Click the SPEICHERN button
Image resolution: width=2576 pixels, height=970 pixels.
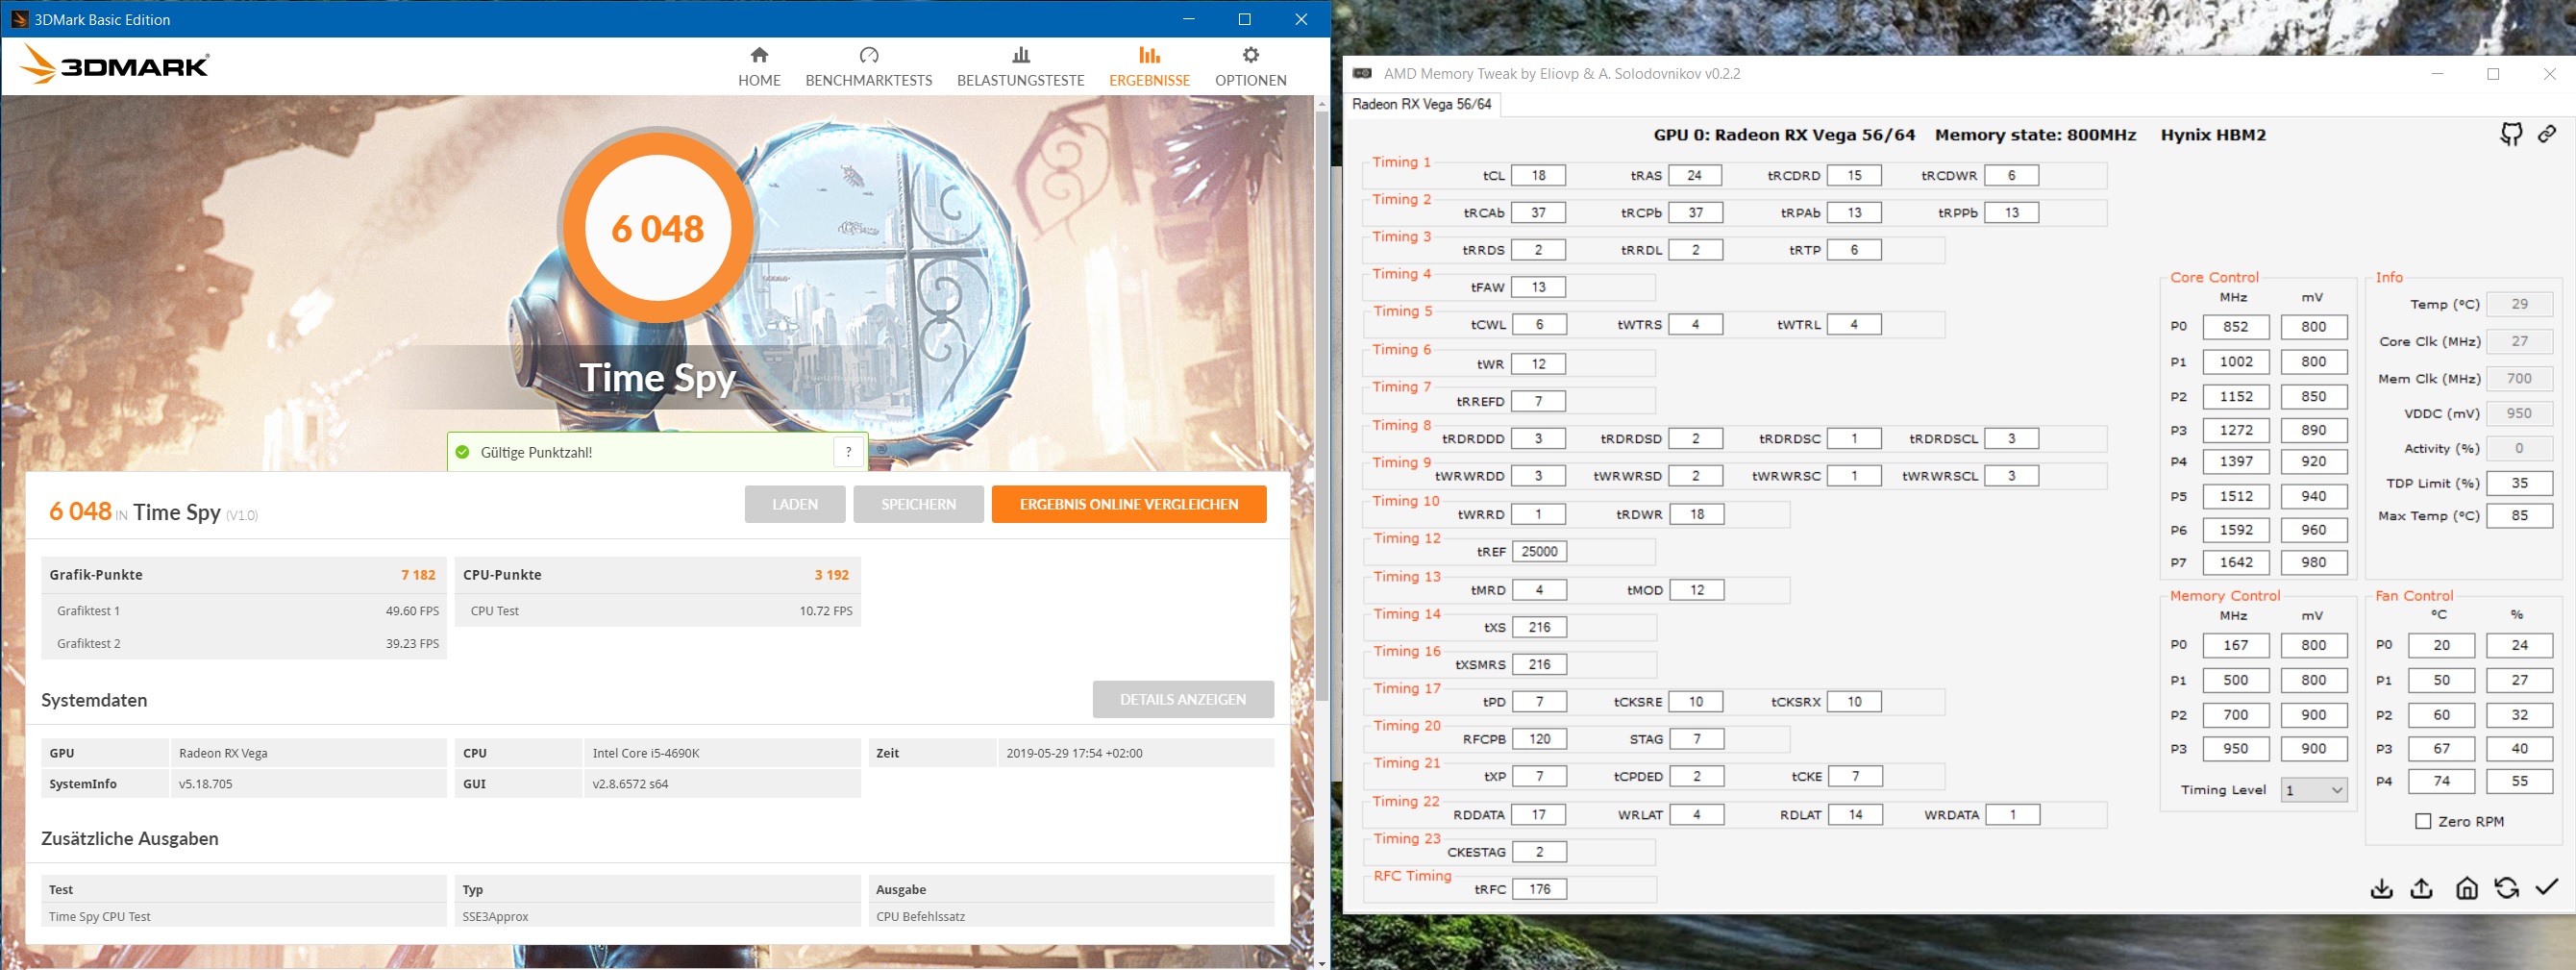918,504
